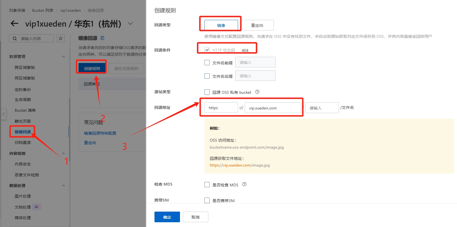Tick the 是否携带SNI checkbox
This screenshot has height=227, width=457.
coord(207,200)
